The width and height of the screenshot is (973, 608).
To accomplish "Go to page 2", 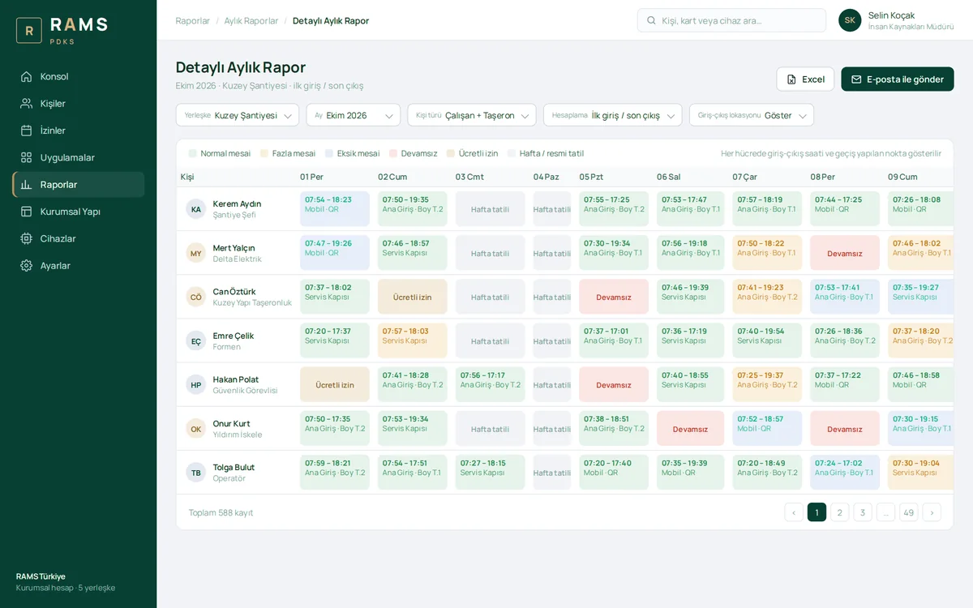I will 840,512.
